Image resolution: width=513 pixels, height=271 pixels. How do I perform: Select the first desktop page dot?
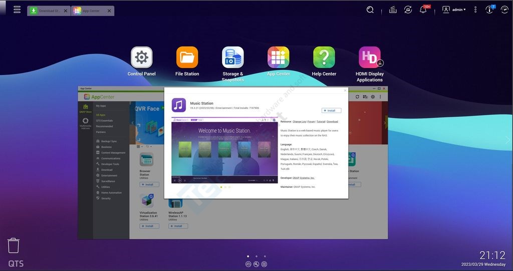(x=248, y=256)
